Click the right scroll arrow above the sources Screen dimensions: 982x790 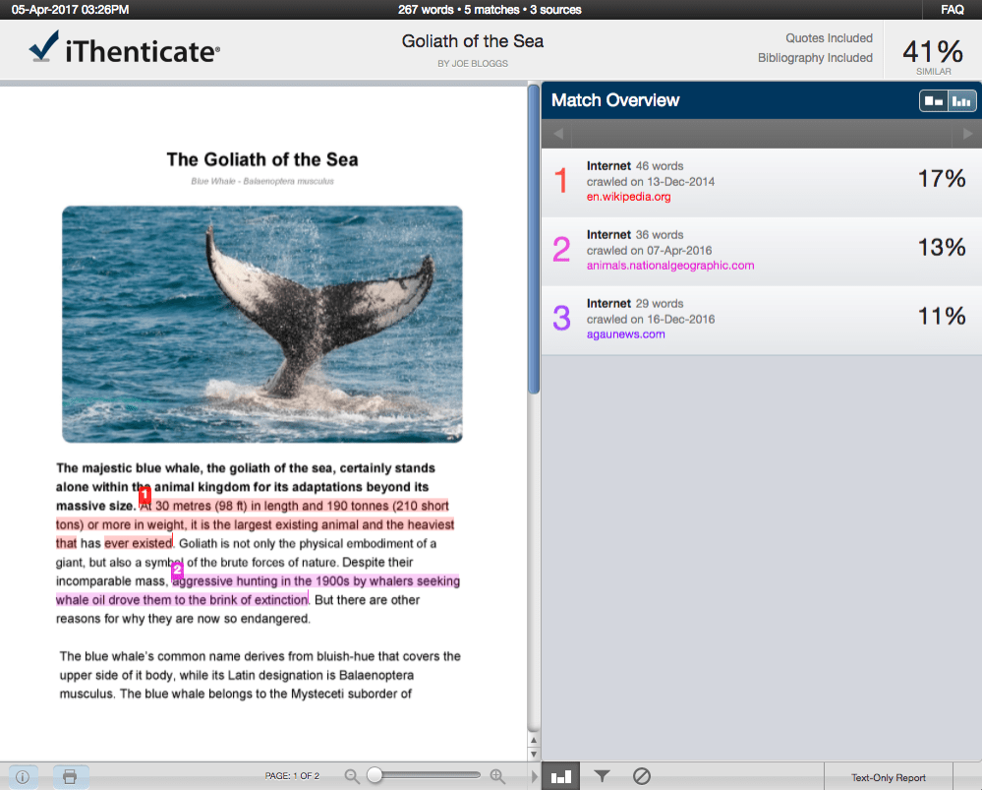pyautogui.click(x=965, y=133)
